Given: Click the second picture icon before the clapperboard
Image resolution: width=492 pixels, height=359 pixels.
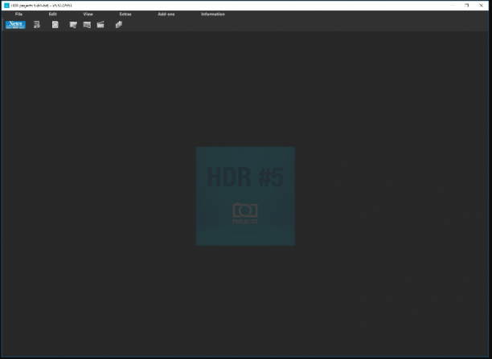Looking at the screenshot, I should click(x=87, y=25).
